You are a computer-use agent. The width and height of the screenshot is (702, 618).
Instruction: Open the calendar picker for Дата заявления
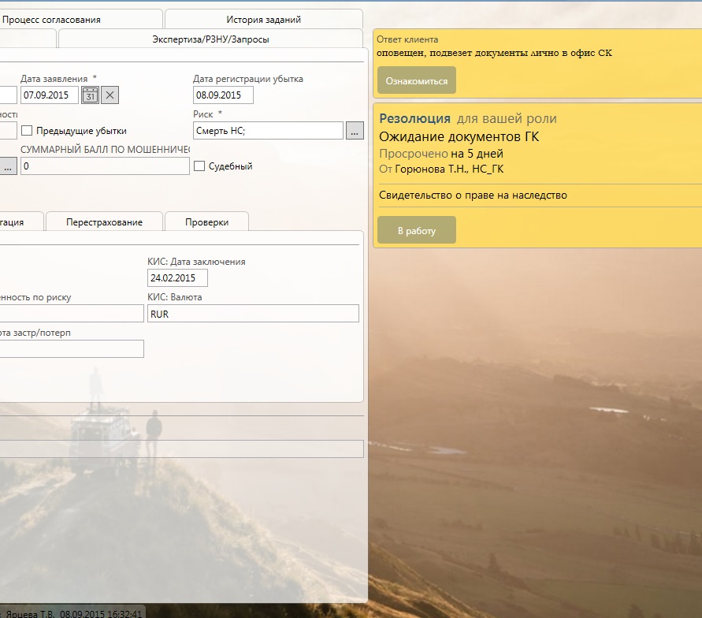91,95
